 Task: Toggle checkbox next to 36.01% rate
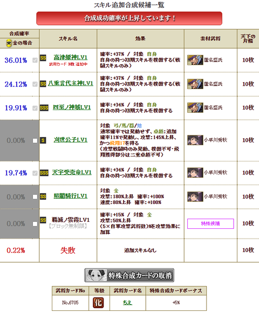tap(35, 60)
